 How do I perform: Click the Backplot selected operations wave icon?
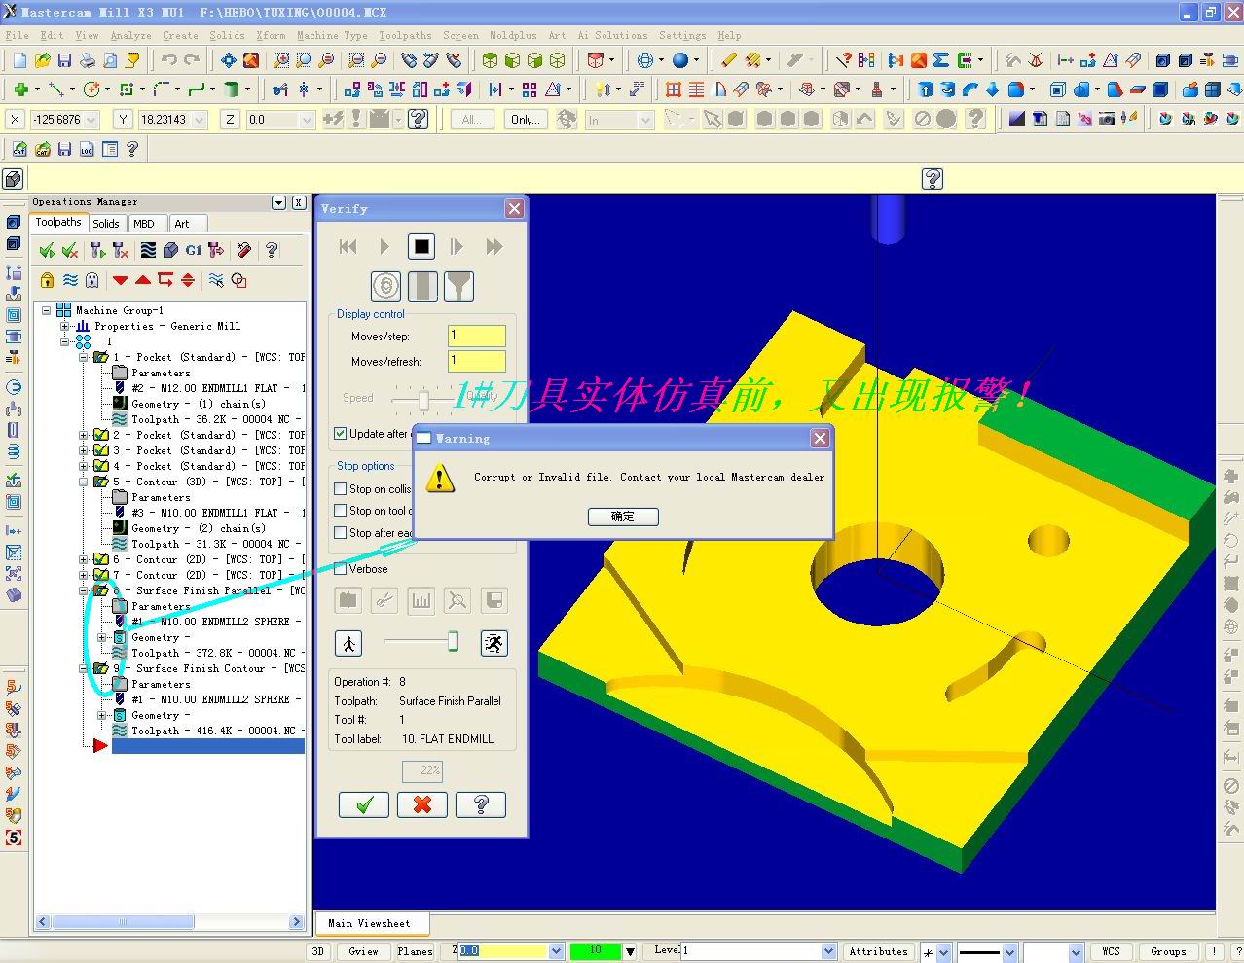148,251
